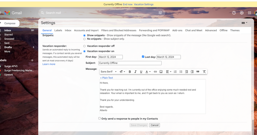
Task: Click the Bold formatting icon
Action: coord(130,72)
